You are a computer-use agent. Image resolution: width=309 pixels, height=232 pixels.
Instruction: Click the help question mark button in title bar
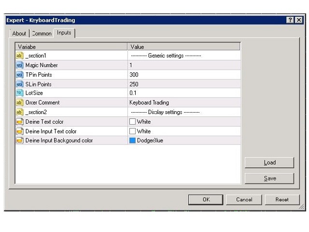coord(290,20)
